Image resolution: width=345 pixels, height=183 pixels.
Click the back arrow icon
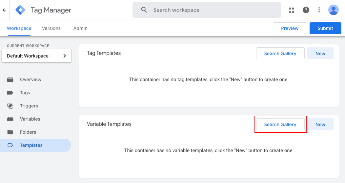click(x=4, y=10)
